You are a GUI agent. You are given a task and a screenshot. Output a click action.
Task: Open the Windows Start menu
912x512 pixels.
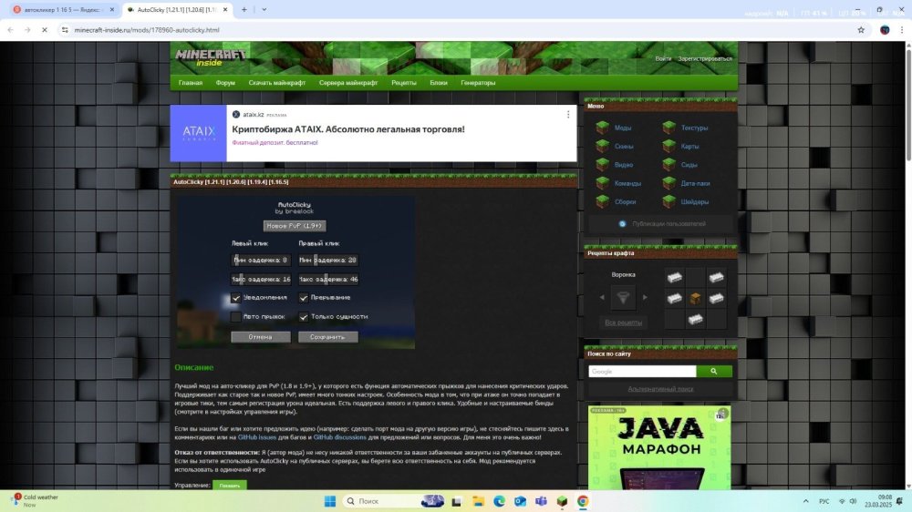[x=330, y=501]
